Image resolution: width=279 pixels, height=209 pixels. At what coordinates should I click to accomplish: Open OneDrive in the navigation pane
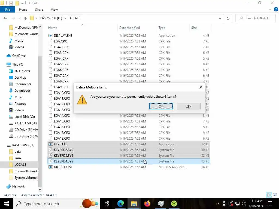[19, 56]
